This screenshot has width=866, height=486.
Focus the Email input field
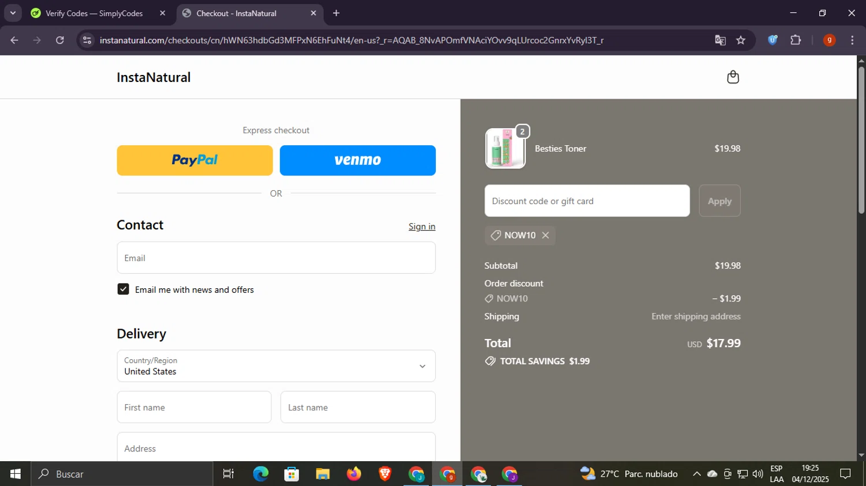(x=276, y=258)
